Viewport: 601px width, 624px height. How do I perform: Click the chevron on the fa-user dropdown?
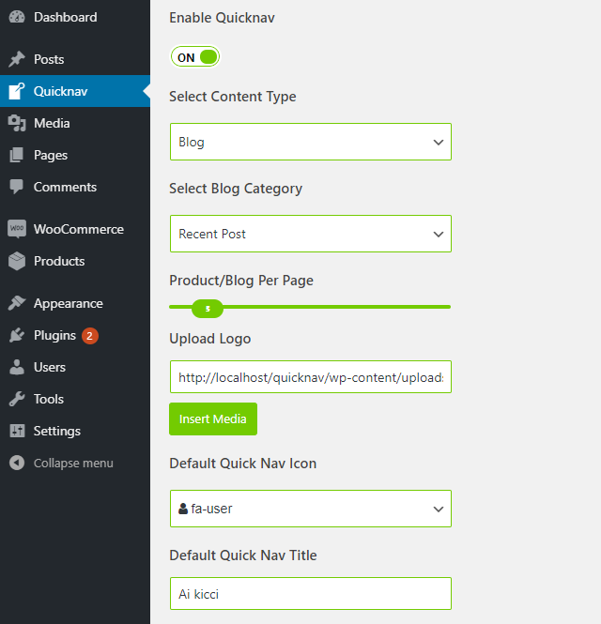(x=439, y=509)
